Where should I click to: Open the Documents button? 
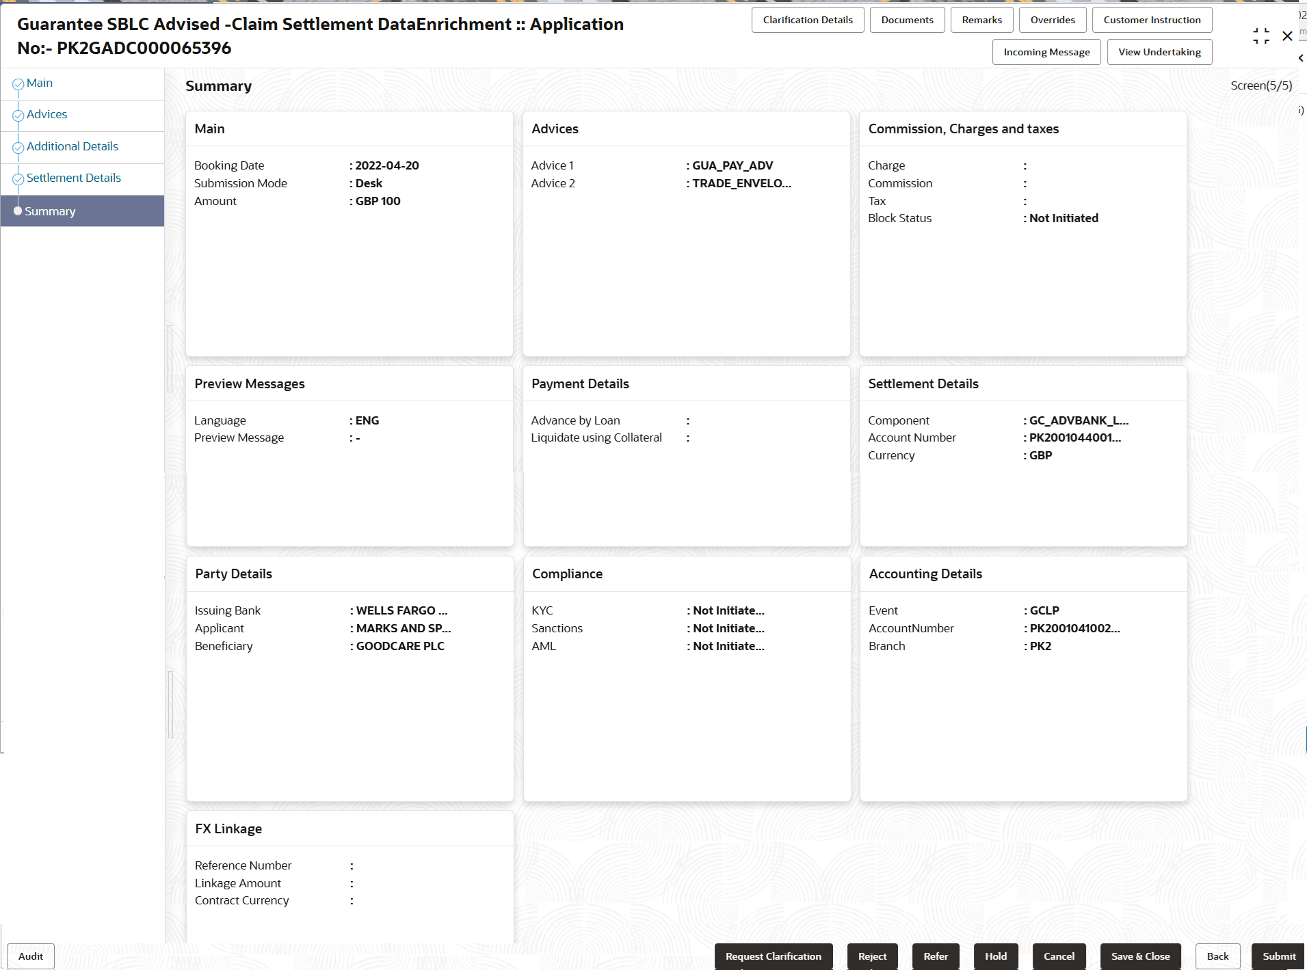907,20
